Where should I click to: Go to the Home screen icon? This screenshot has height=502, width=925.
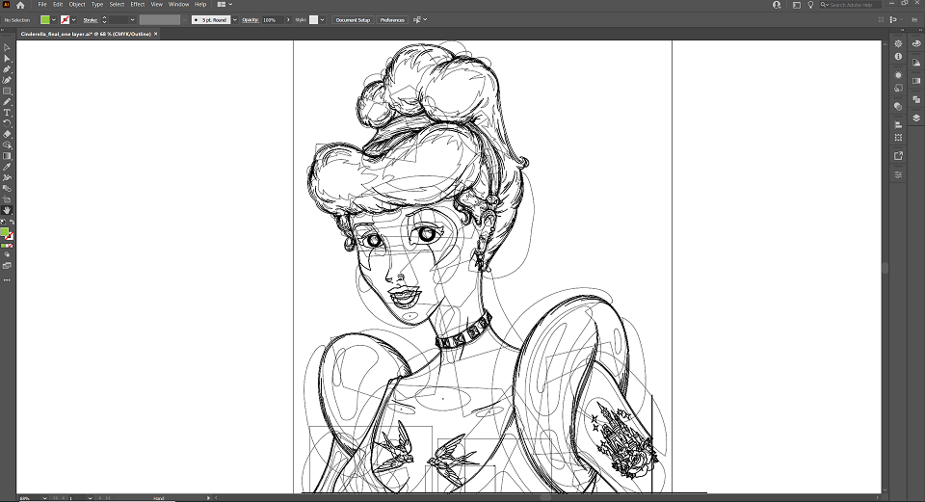[20, 5]
